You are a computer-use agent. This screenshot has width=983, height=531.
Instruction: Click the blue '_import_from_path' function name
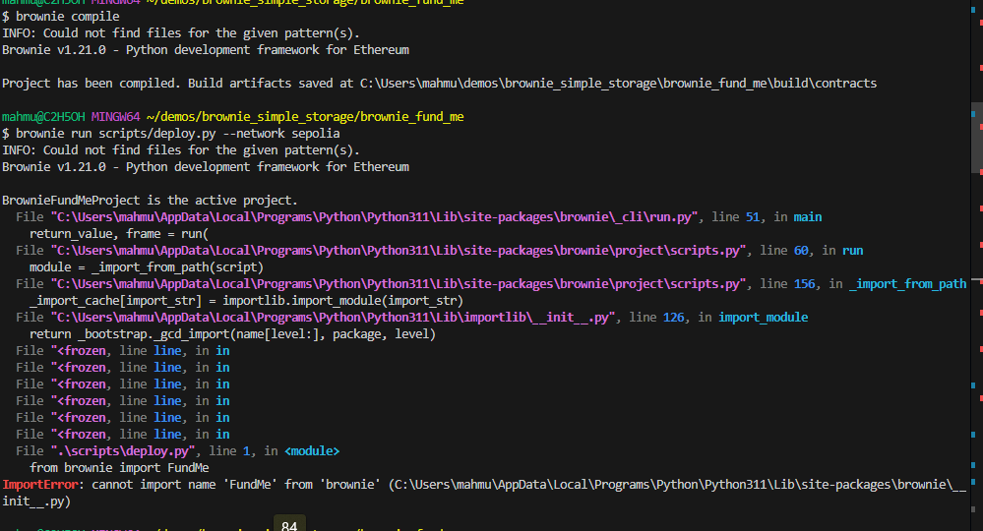click(908, 284)
